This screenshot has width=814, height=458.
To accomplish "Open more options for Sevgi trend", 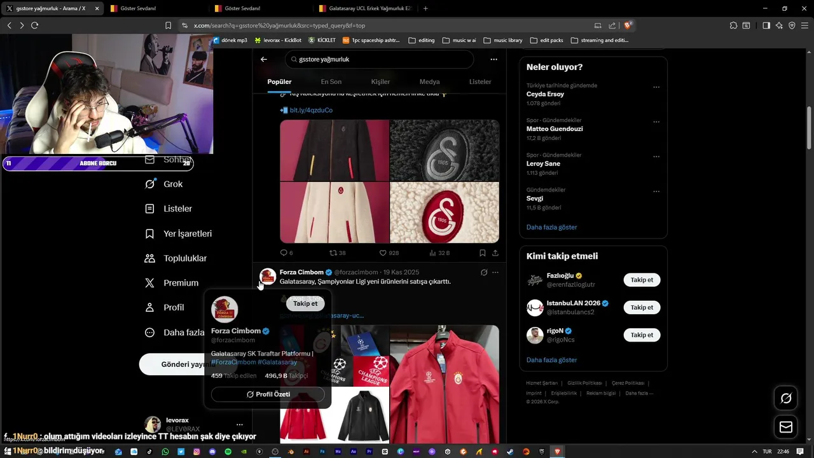I will (x=656, y=191).
